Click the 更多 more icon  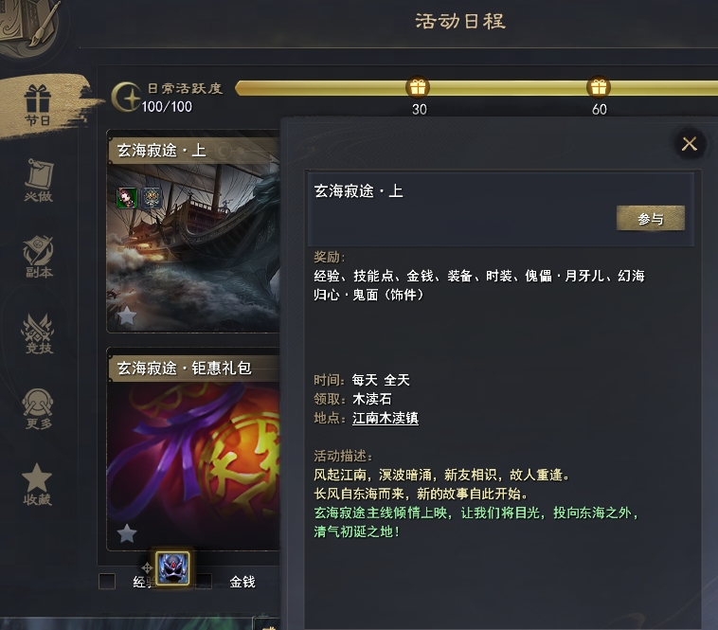[38, 409]
